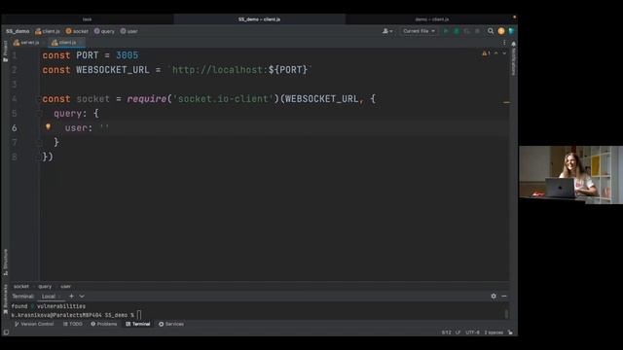This screenshot has height=350, width=623.
Task: Select the demo – client.js window tab
Action: [x=431, y=19]
